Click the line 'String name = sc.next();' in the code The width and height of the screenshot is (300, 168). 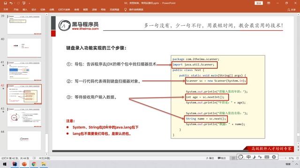pyautogui.click(x=206, y=119)
